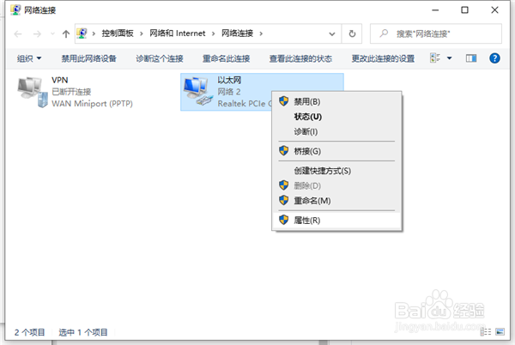515x345 pixels.
Task: Click the back navigation arrow
Action: (x=18, y=33)
